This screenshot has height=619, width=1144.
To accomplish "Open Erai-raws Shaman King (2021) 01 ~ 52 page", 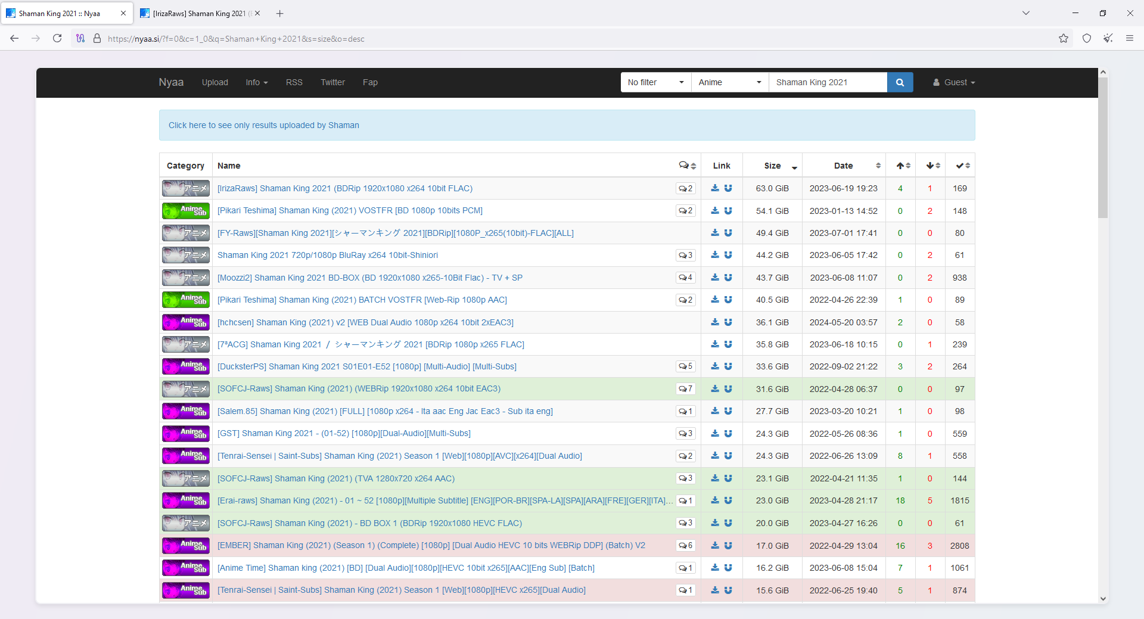I will 445,500.
